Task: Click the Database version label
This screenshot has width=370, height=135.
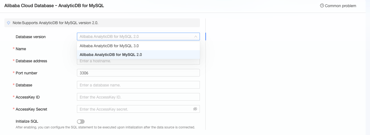Action: [x=31, y=37]
